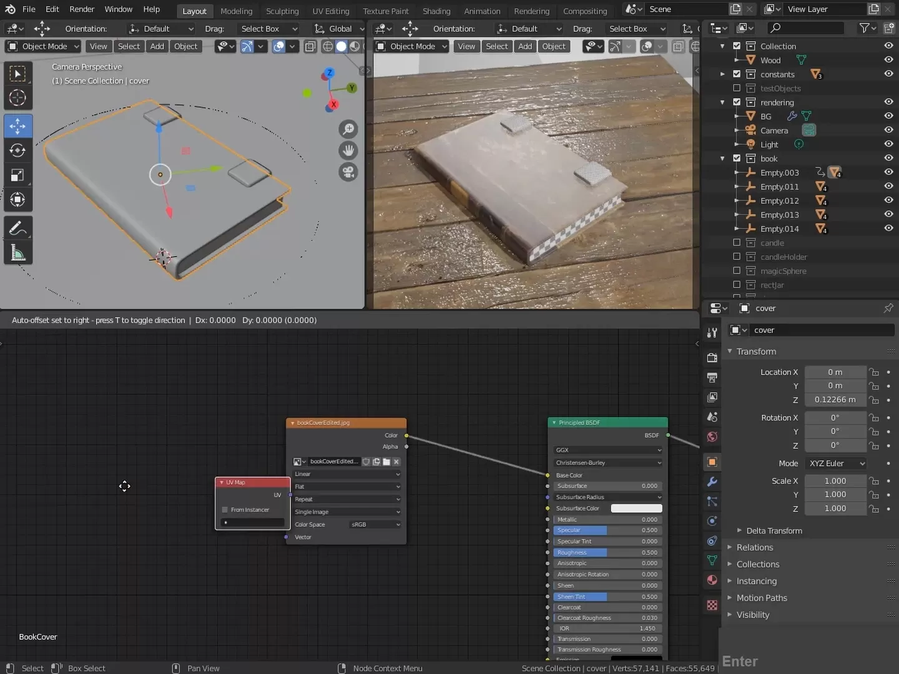Screen dimensions: 899x674
Task: Select the Annotate tool
Action: click(18, 227)
